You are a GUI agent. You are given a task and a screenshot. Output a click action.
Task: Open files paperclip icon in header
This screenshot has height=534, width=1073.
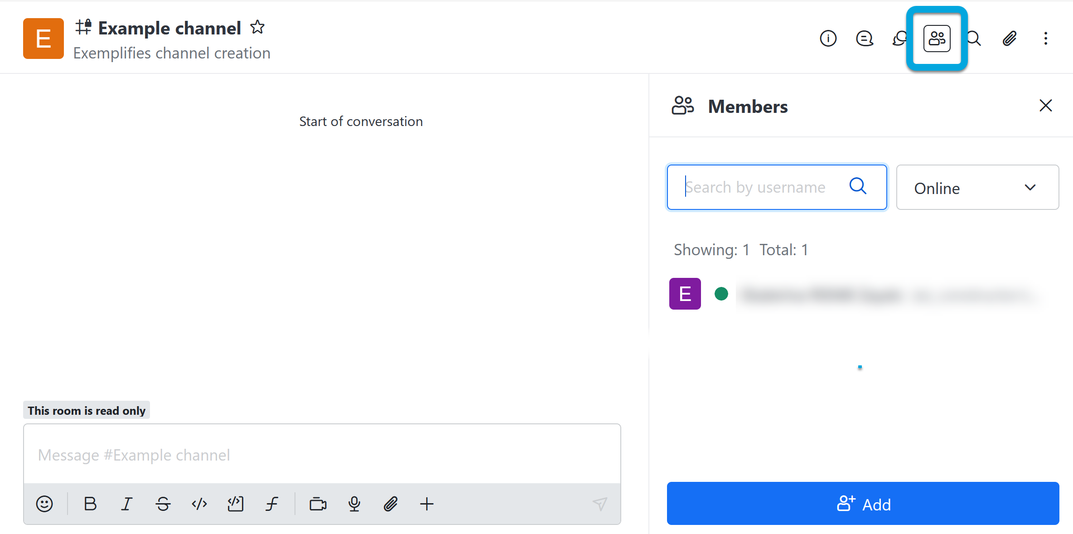(1010, 39)
